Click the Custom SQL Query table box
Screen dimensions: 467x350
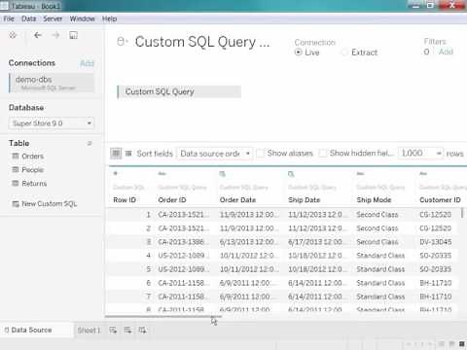[179, 91]
